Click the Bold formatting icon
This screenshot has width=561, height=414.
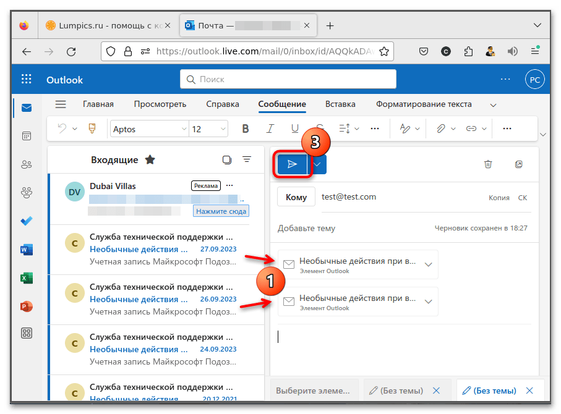[x=246, y=129]
